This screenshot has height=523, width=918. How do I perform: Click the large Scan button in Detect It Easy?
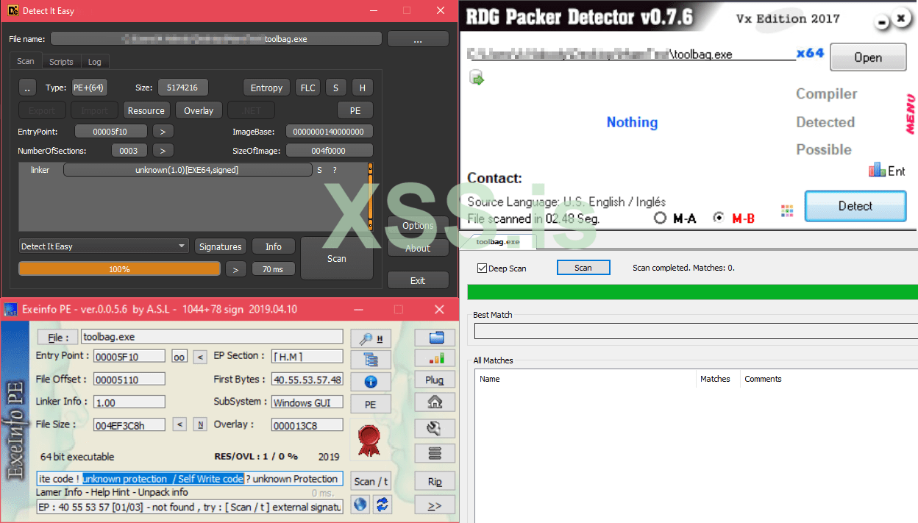[337, 258]
